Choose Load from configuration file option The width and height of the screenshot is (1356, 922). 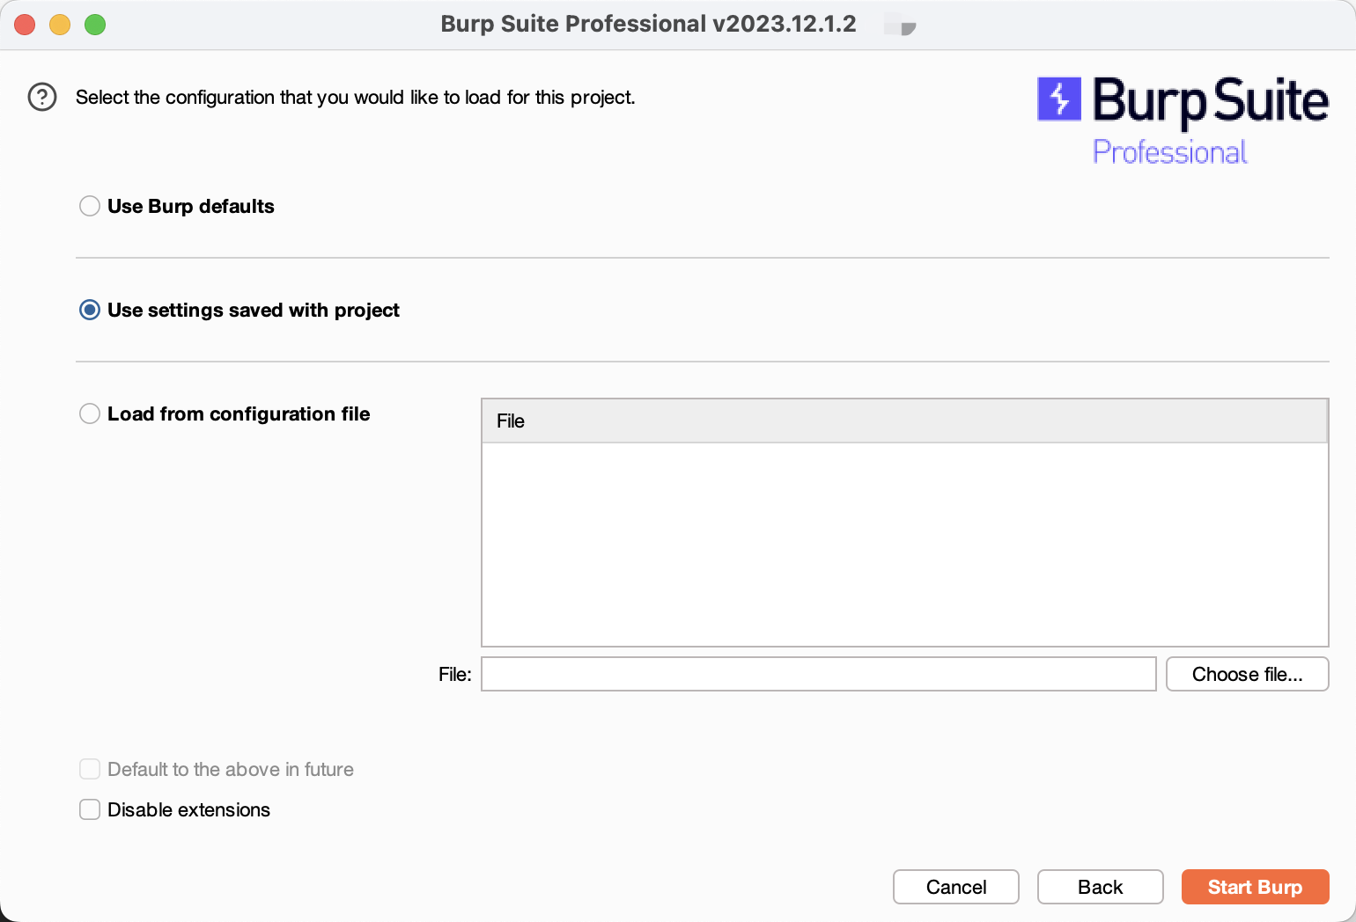point(90,413)
